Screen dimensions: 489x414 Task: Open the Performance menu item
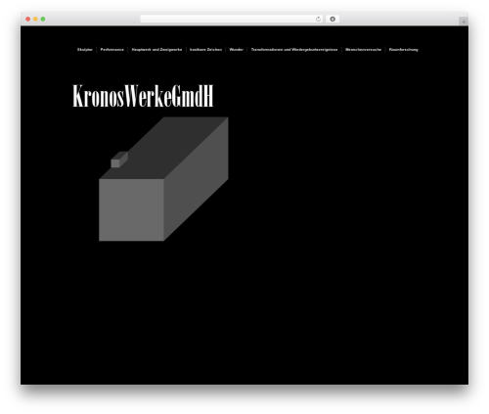click(112, 50)
